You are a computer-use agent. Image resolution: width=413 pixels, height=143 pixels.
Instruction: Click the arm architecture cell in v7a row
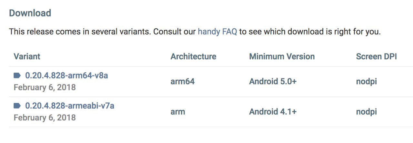point(178,112)
